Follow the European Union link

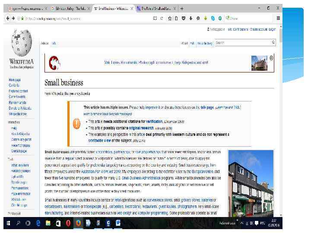coord(203,171)
